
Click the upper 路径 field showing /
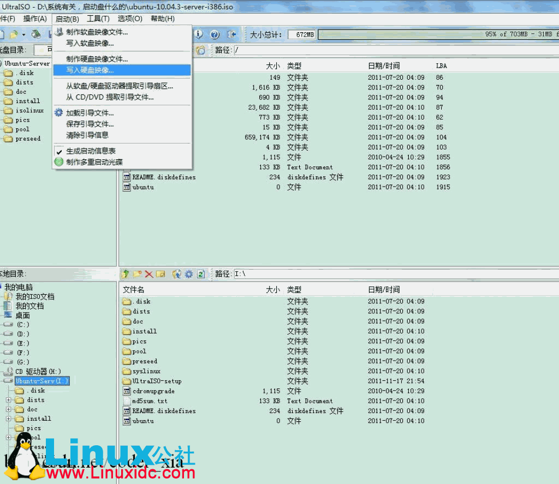coord(396,50)
